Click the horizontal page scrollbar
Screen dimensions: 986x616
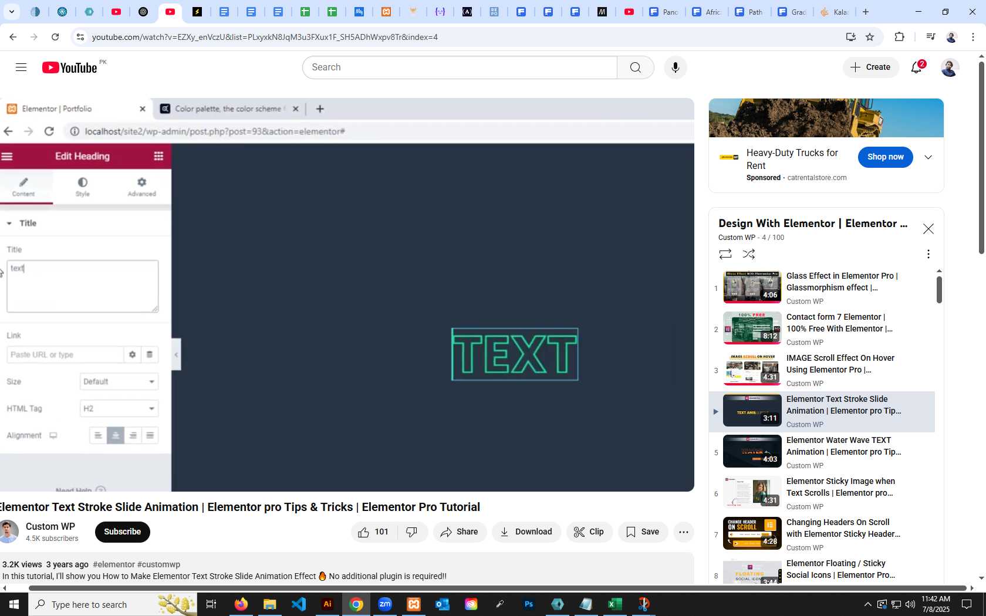point(498,588)
